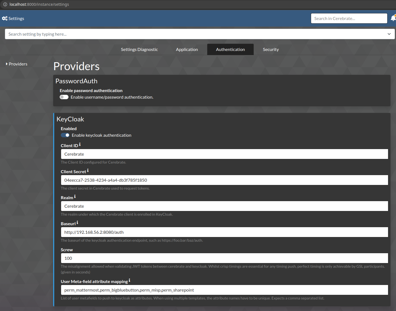Image resolution: width=396 pixels, height=311 pixels.
Task: Click the Settings header title
Action: 16,18
